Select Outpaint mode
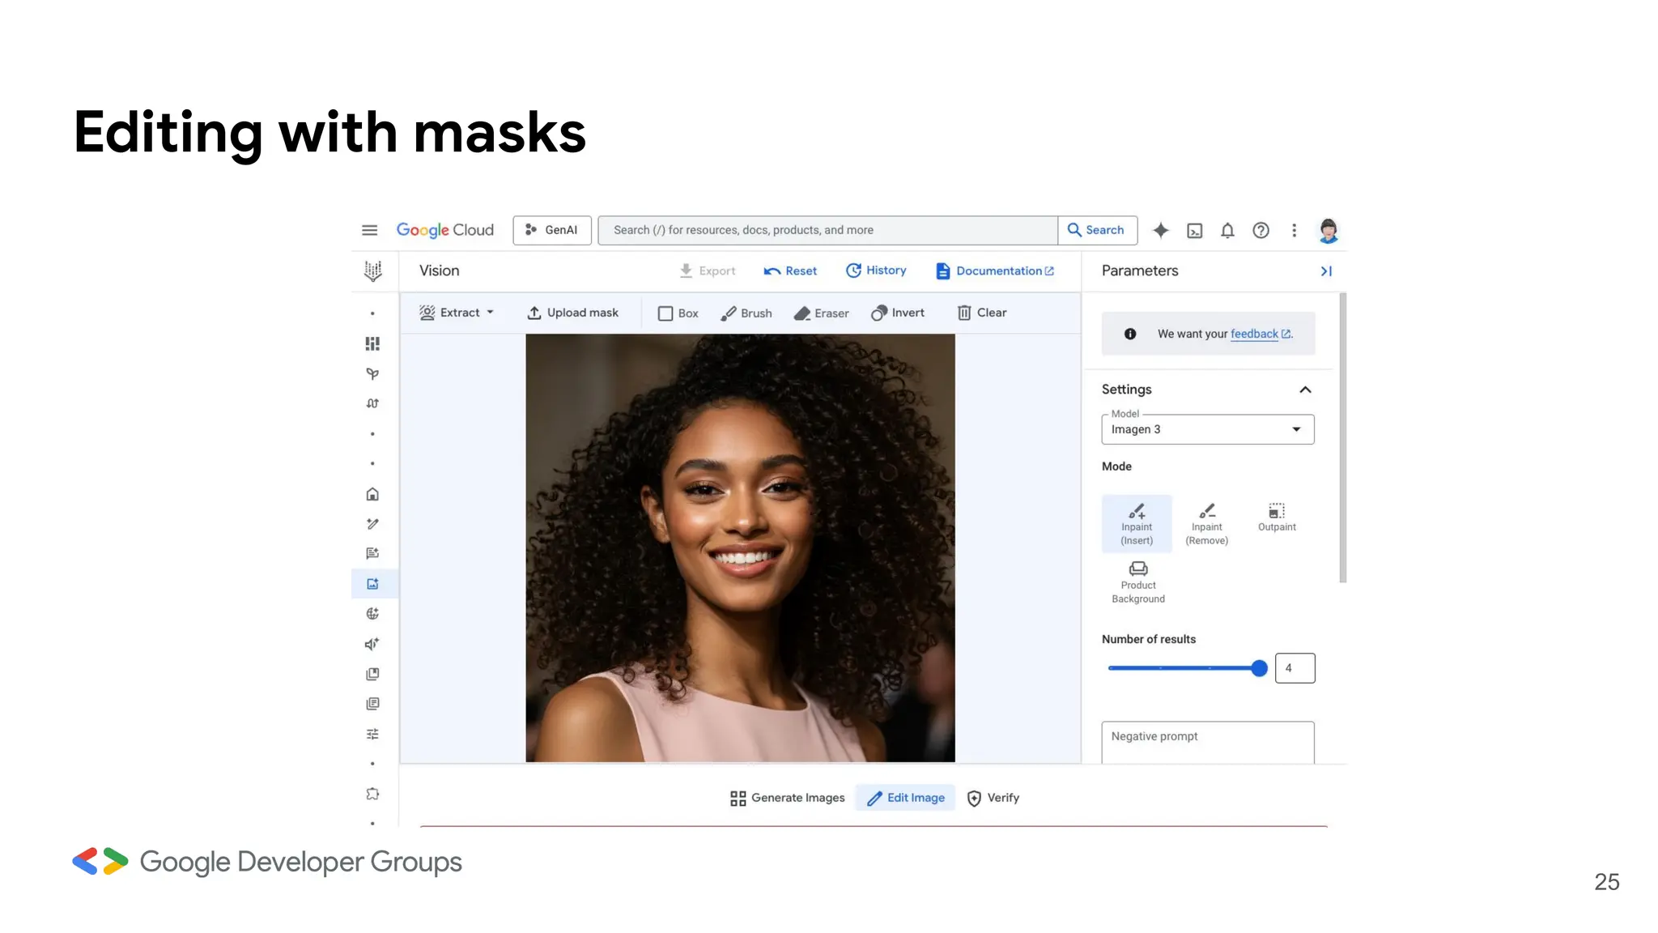Screen dimensions: 1658x933 [x=1277, y=517]
